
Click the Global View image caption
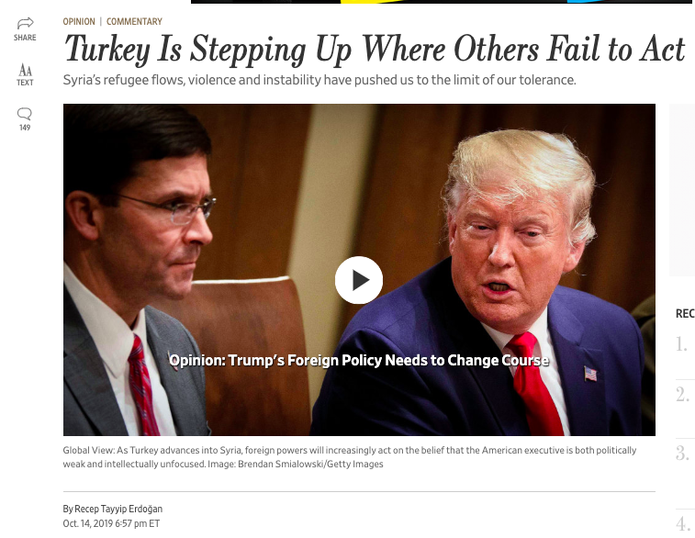(349, 457)
